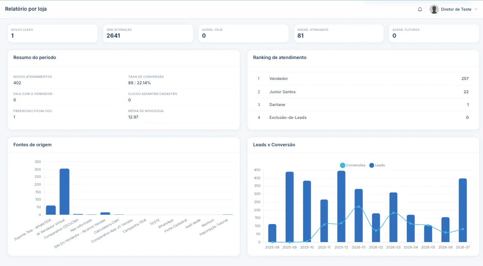The height and width of the screenshot is (266, 483).
Task: Select the Agend. Hoje card
Action: [244, 33]
